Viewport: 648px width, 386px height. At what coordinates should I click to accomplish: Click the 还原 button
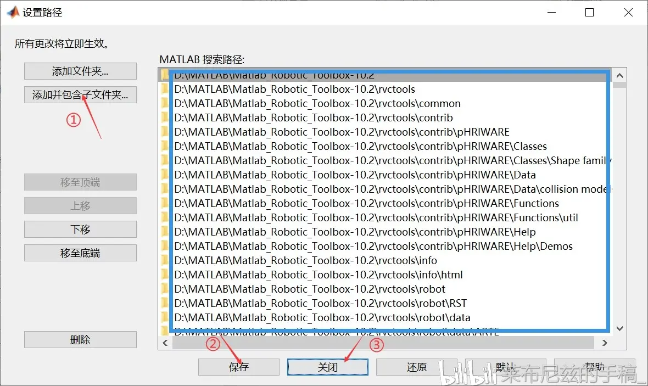point(417,367)
